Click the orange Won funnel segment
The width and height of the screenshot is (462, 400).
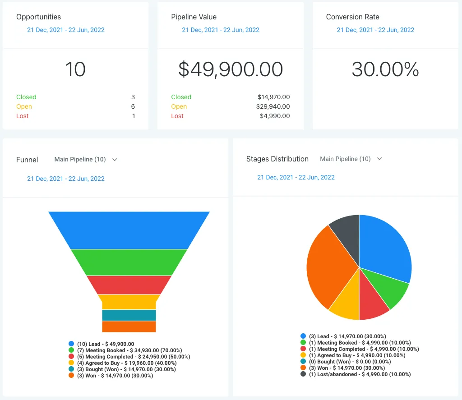129,326
